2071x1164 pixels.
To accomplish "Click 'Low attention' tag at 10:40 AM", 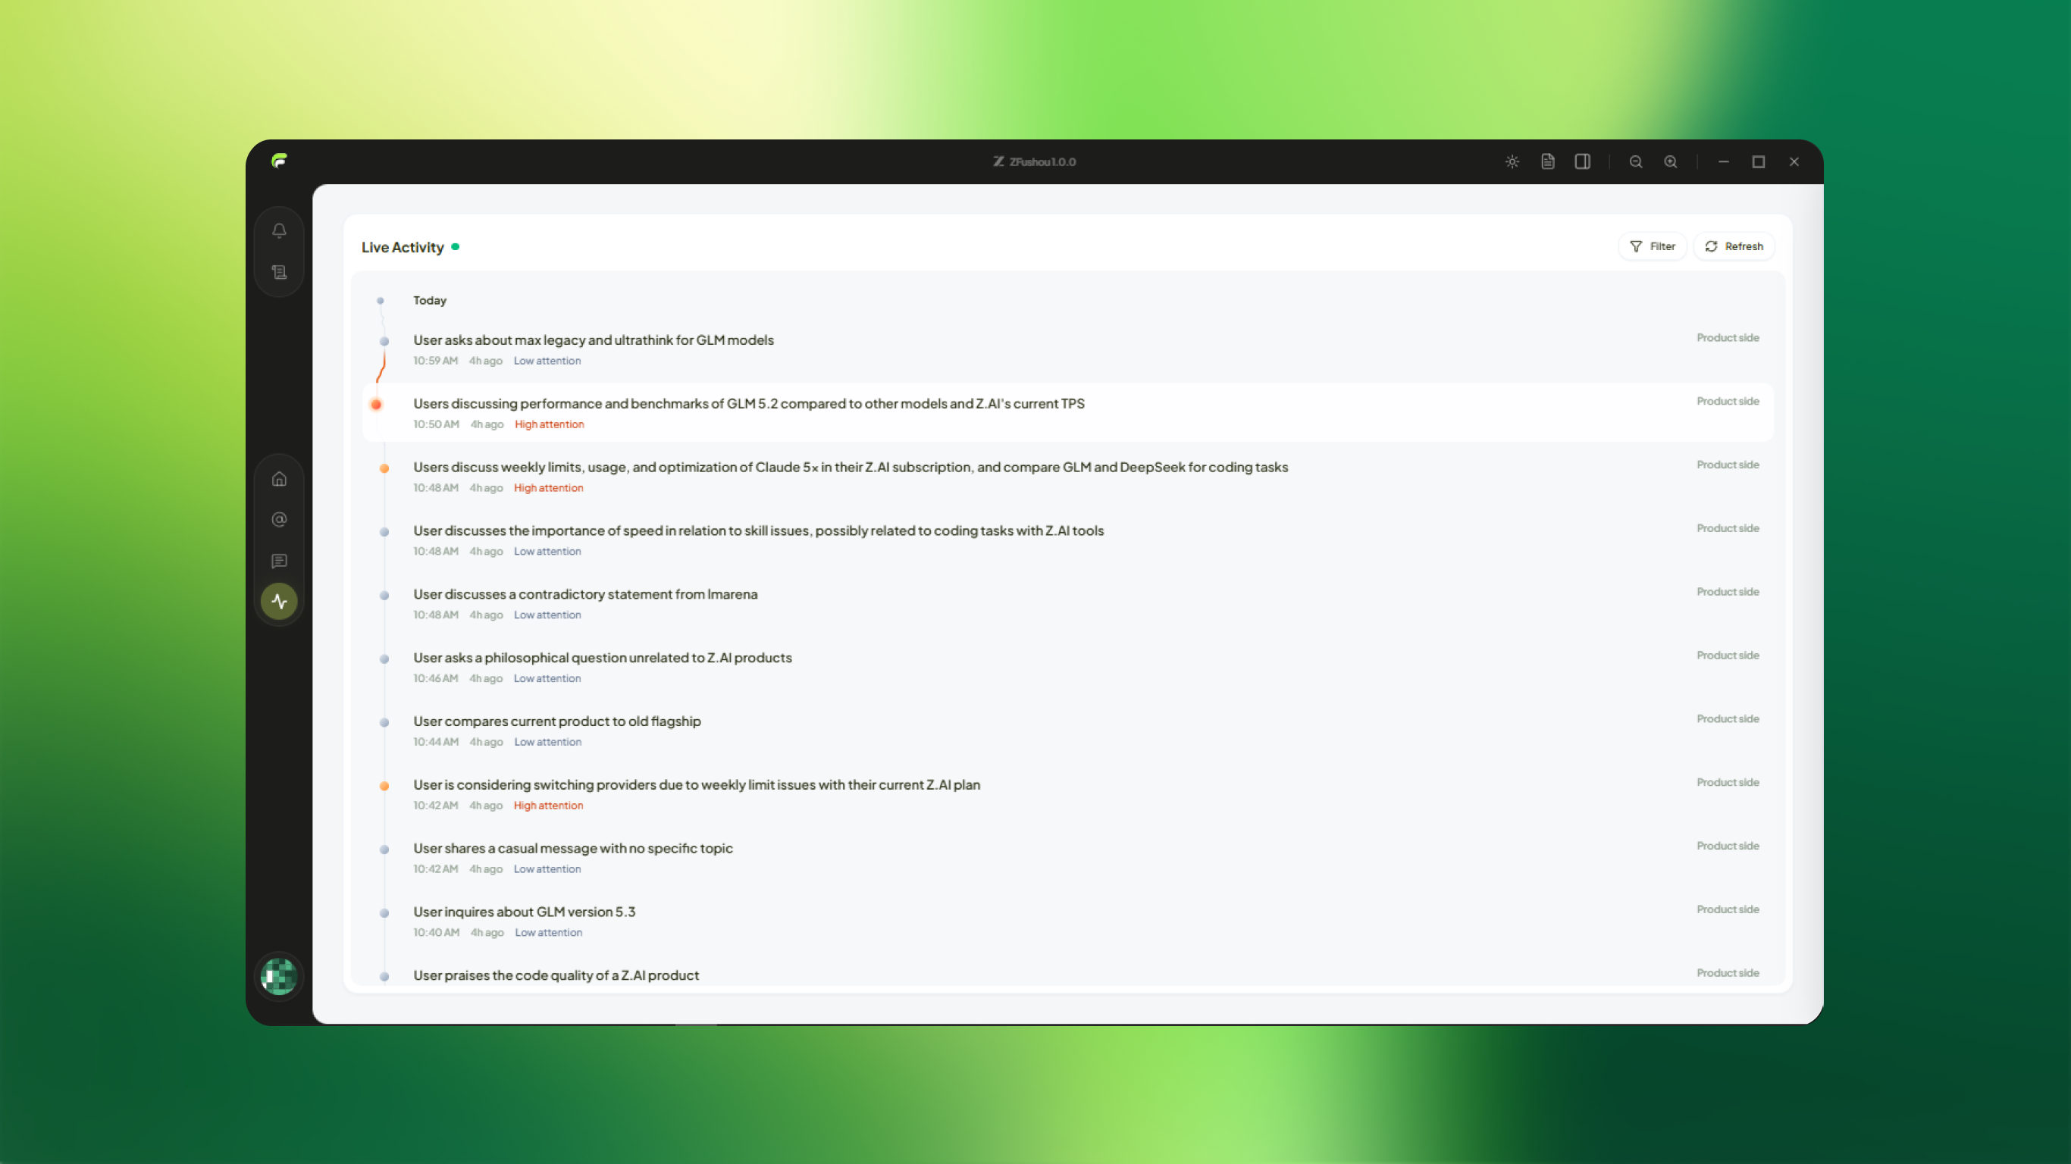I will coord(548,932).
